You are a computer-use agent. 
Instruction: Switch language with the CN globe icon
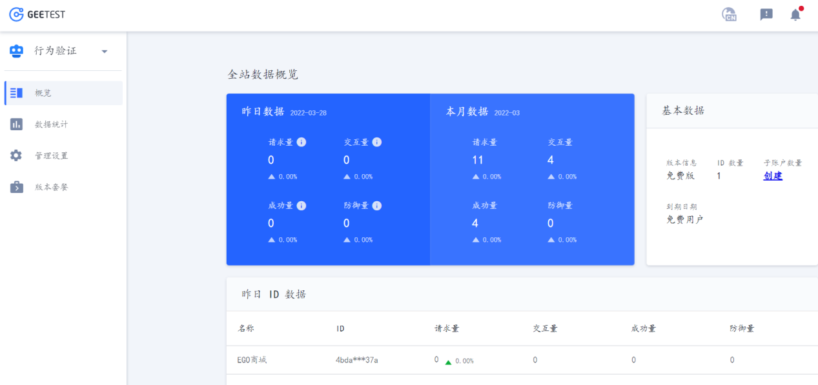729,14
